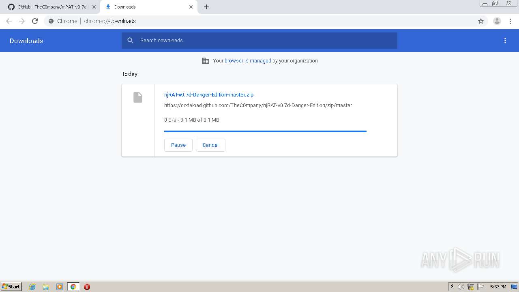Click the 'Downloads' page title
The width and height of the screenshot is (519, 292).
point(26,41)
